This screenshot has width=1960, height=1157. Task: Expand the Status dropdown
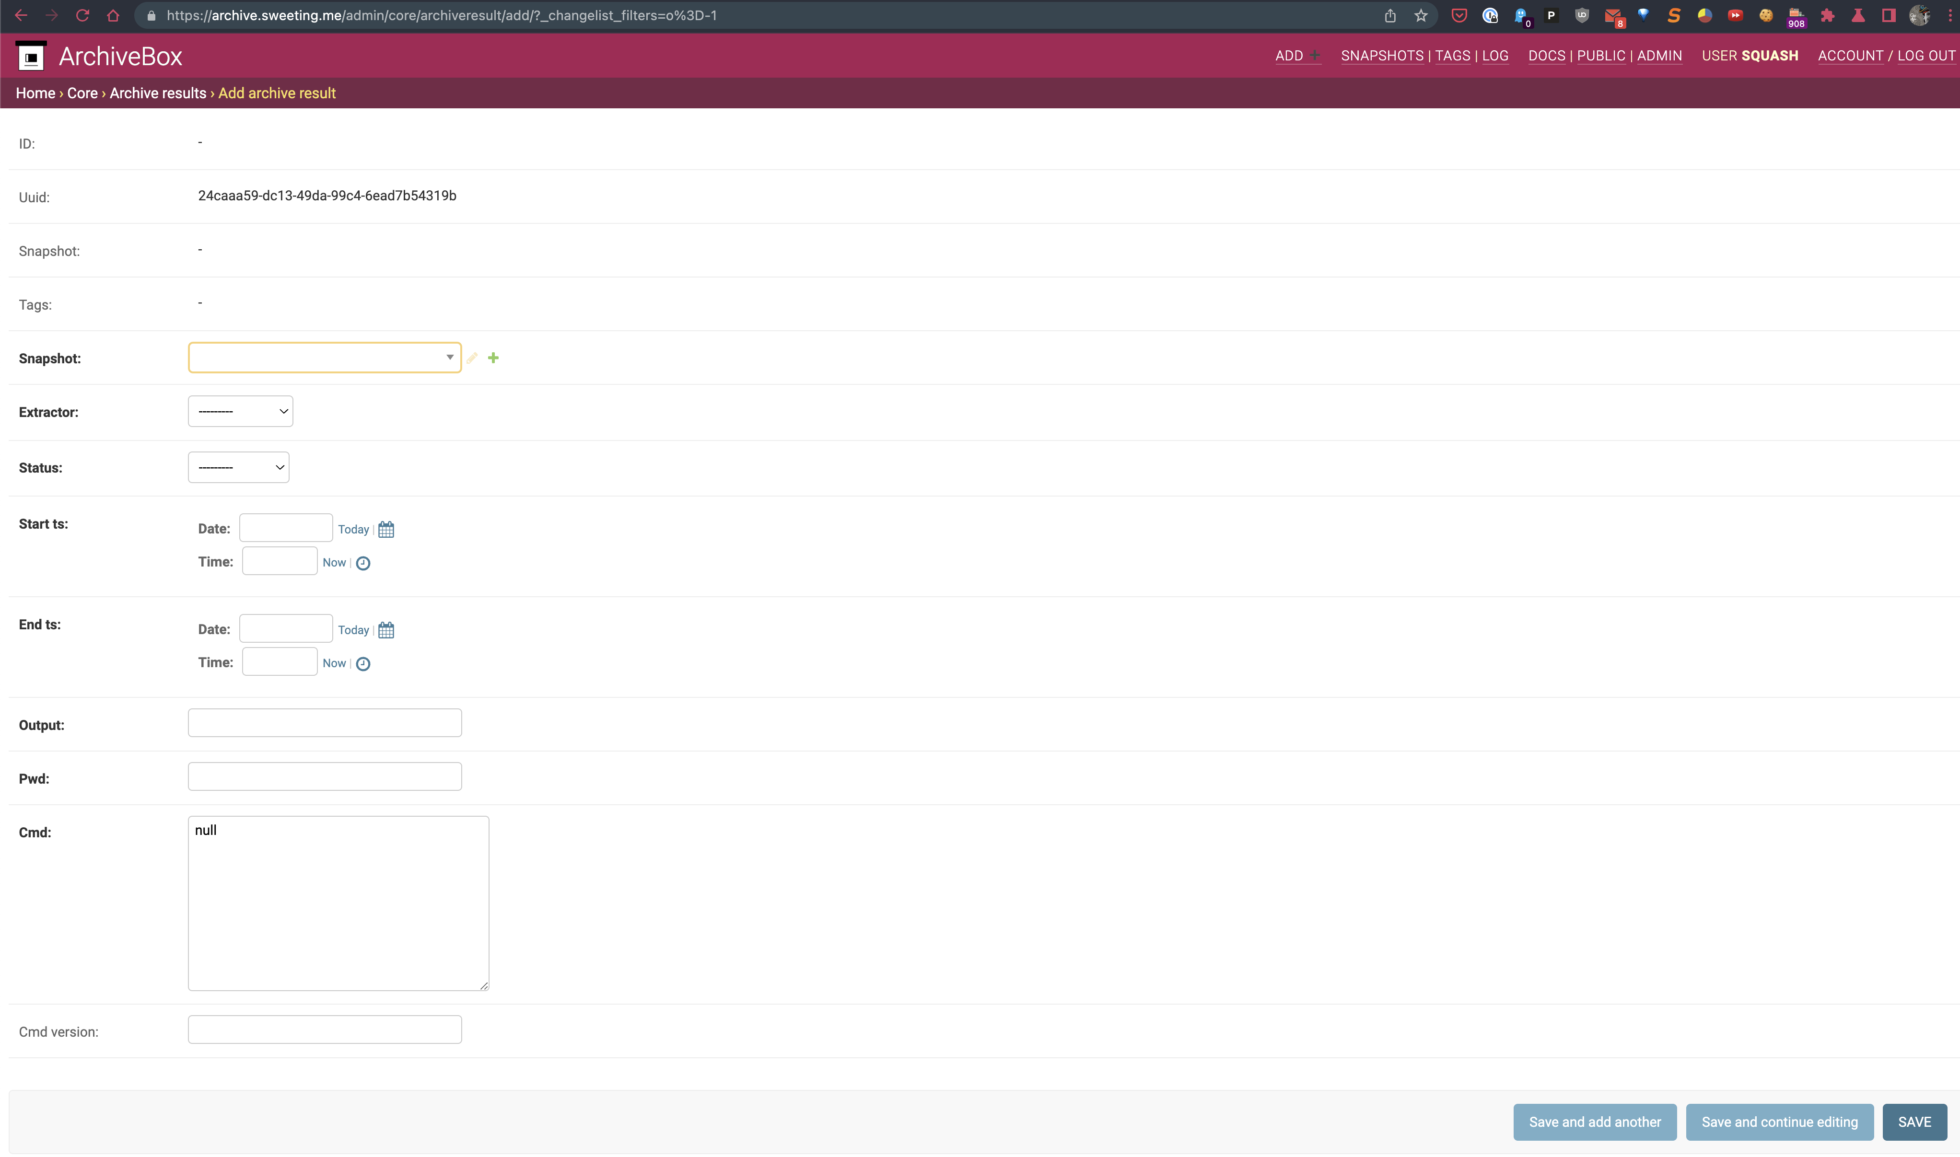click(238, 468)
